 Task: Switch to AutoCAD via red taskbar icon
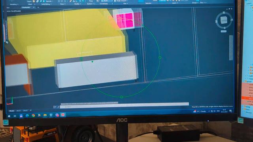pos(63,115)
